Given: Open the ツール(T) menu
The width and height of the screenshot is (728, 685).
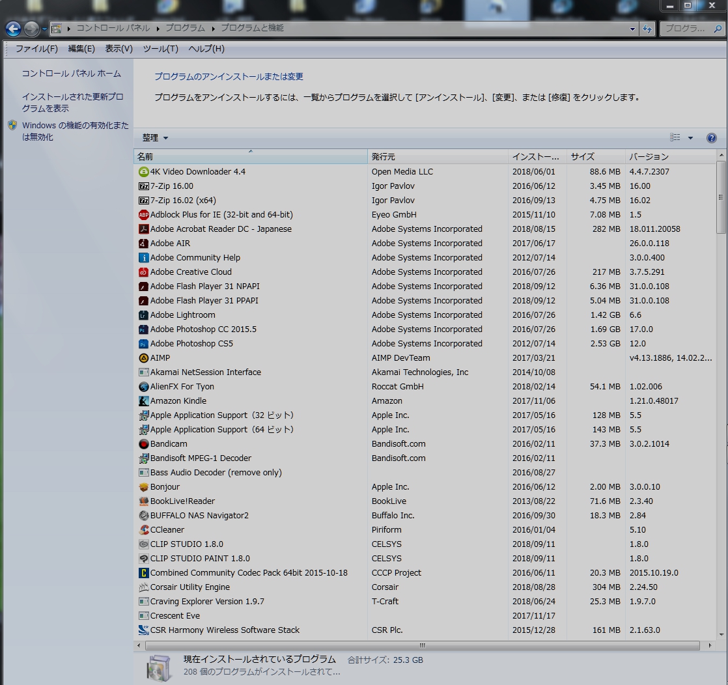Looking at the screenshot, I should coord(160,49).
